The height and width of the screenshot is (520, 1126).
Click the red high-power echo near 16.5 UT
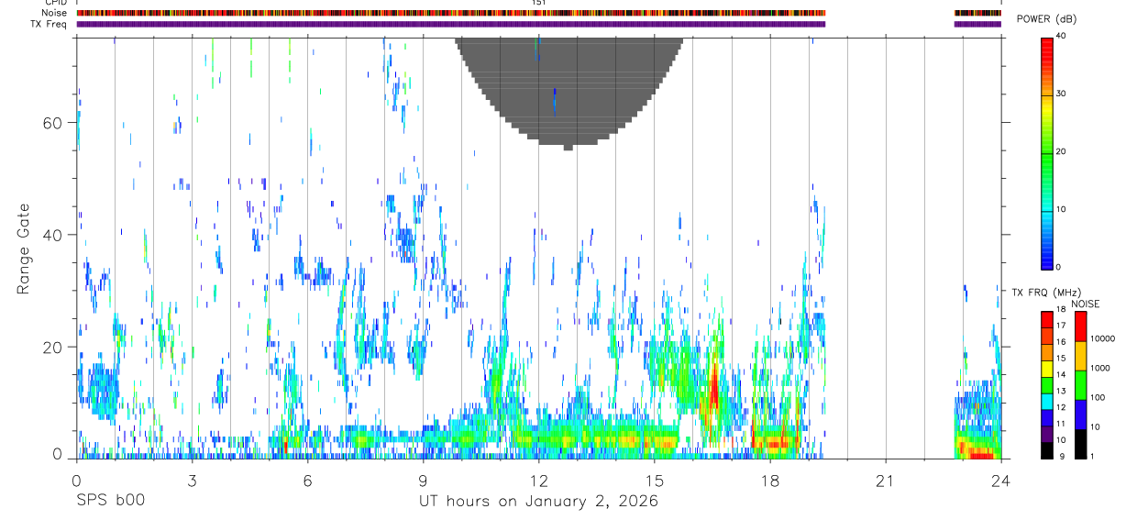(713, 385)
